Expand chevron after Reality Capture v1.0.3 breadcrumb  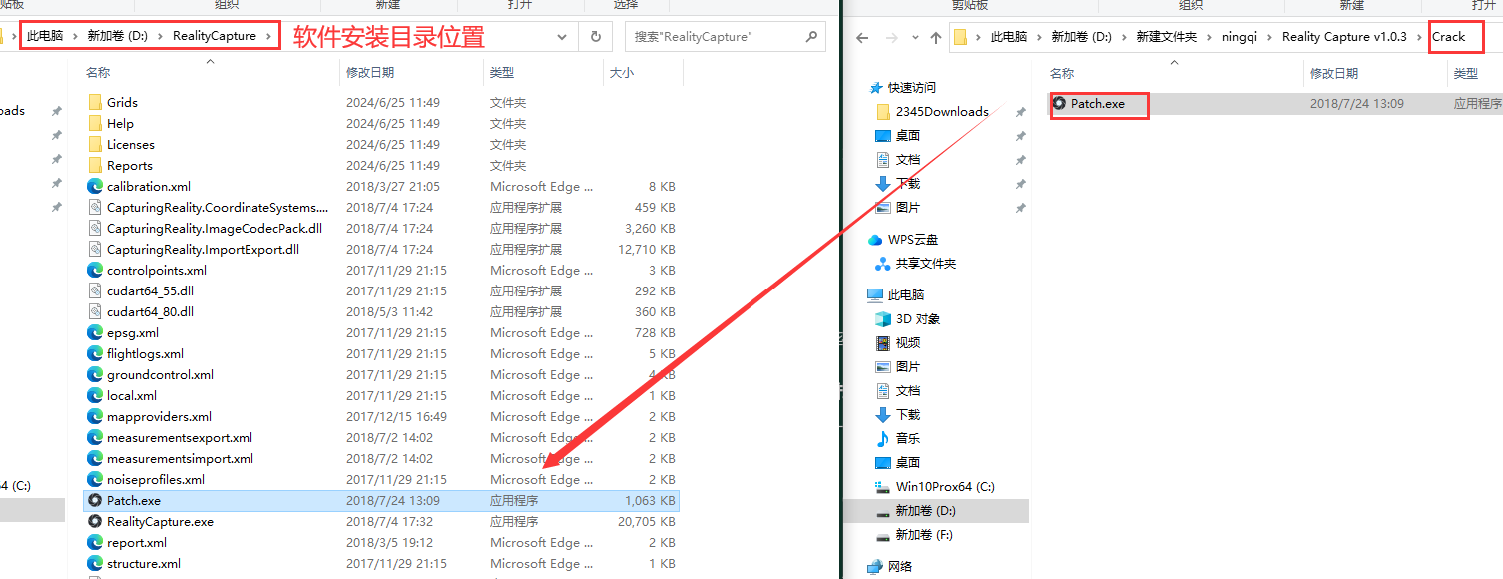[1418, 37]
